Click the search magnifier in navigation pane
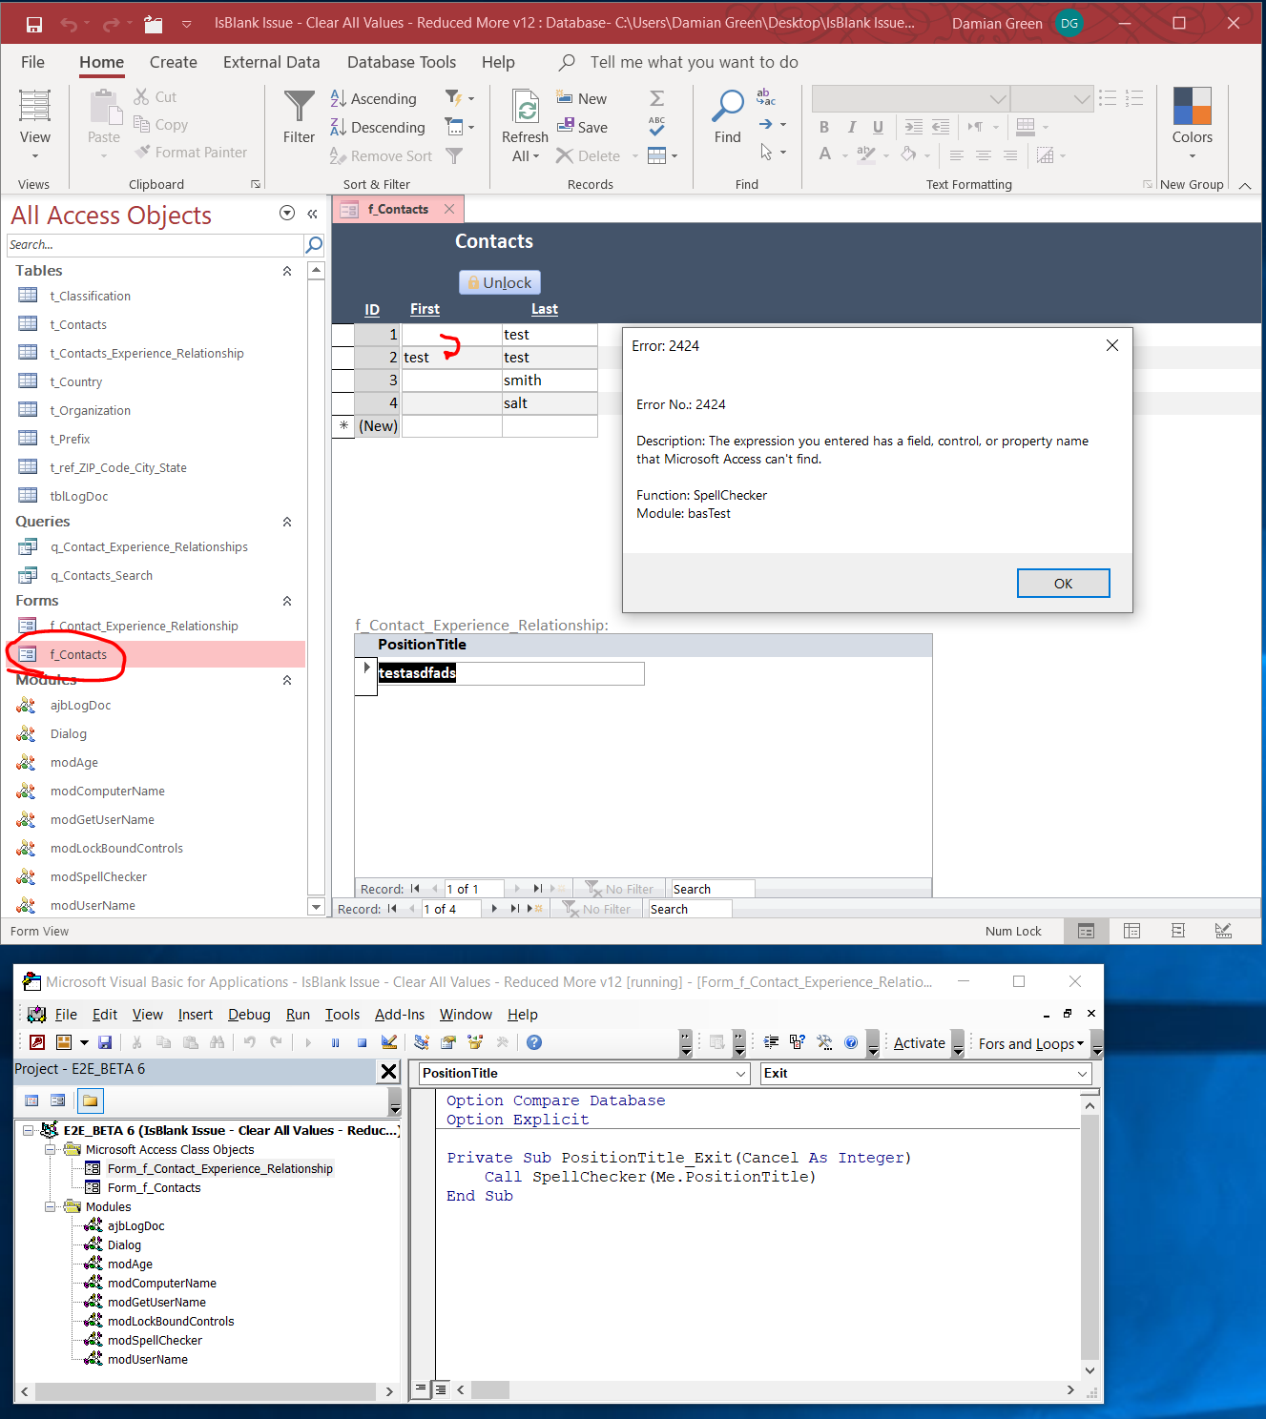Screen dimensions: 1266x1419 pyautogui.click(x=313, y=245)
